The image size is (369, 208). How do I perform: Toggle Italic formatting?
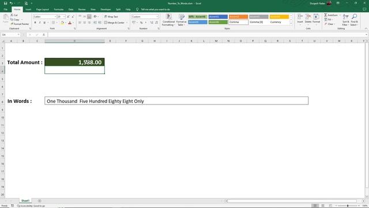point(40,23)
